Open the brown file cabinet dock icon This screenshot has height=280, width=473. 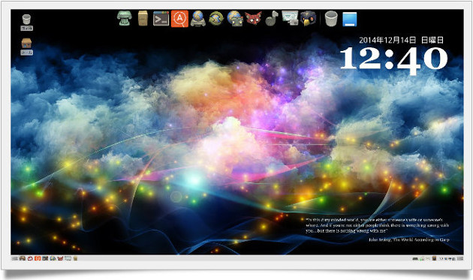click(143, 19)
